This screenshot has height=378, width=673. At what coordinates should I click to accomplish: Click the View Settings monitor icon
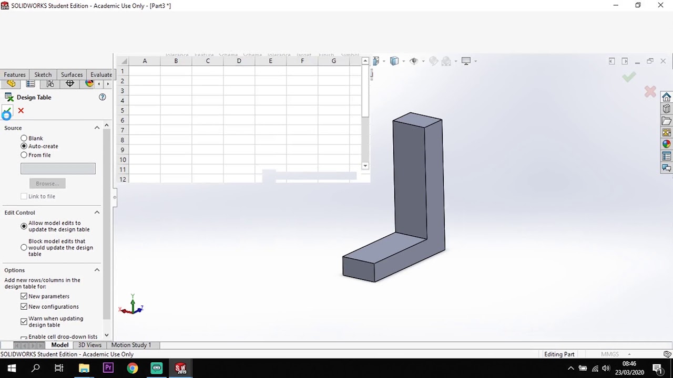(x=466, y=61)
